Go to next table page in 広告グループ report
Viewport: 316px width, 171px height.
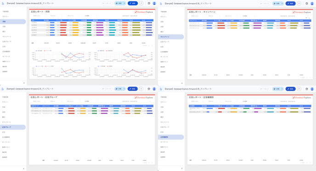tap(152, 163)
